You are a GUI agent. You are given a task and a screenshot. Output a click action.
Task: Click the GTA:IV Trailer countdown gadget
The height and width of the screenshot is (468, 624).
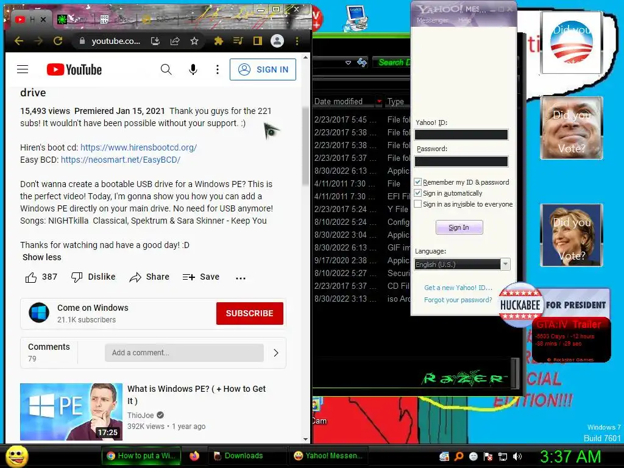pos(572,339)
